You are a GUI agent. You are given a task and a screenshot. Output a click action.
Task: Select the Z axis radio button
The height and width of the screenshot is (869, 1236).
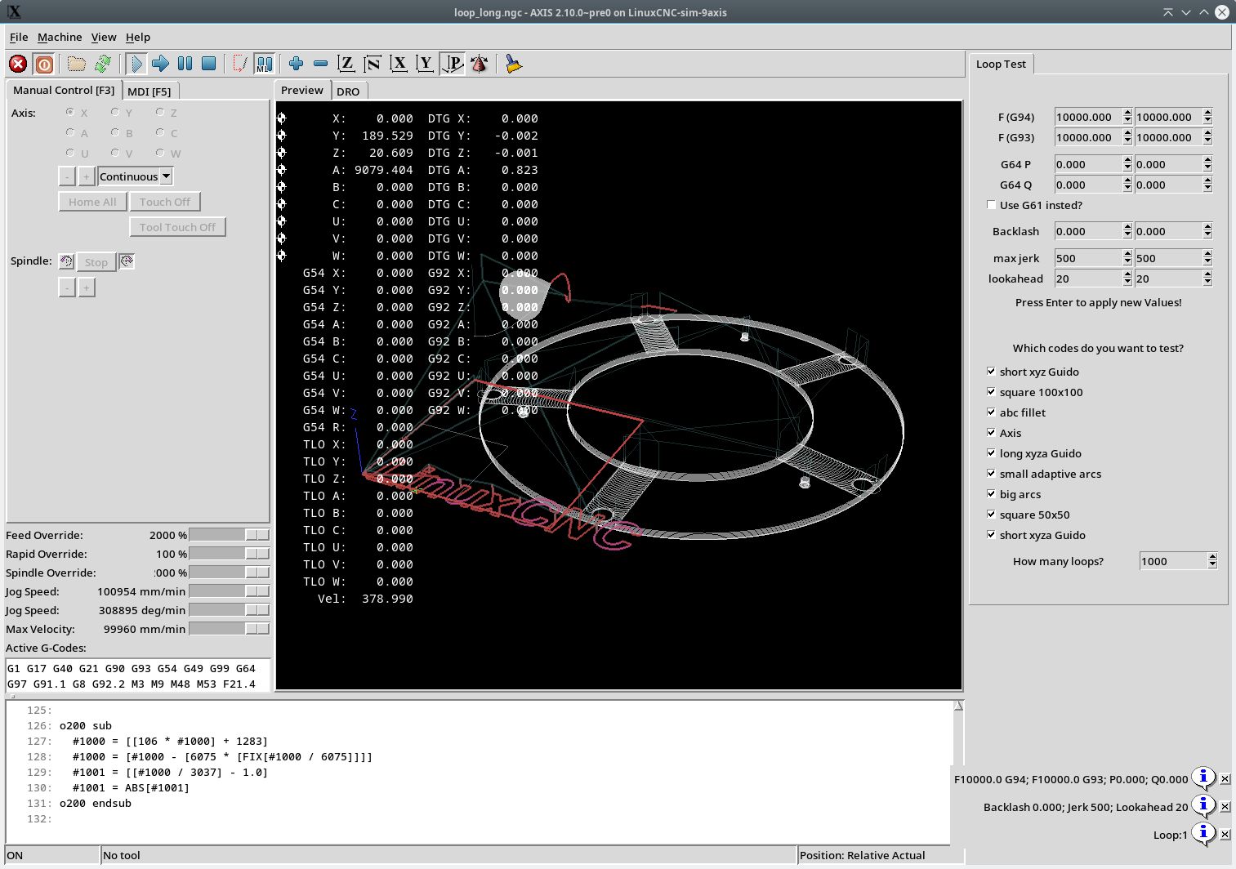(160, 112)
